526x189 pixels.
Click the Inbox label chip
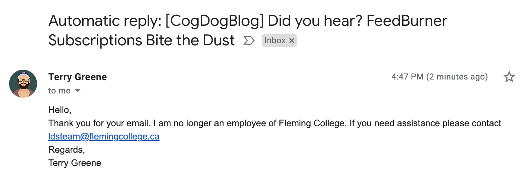pos(275,41)
